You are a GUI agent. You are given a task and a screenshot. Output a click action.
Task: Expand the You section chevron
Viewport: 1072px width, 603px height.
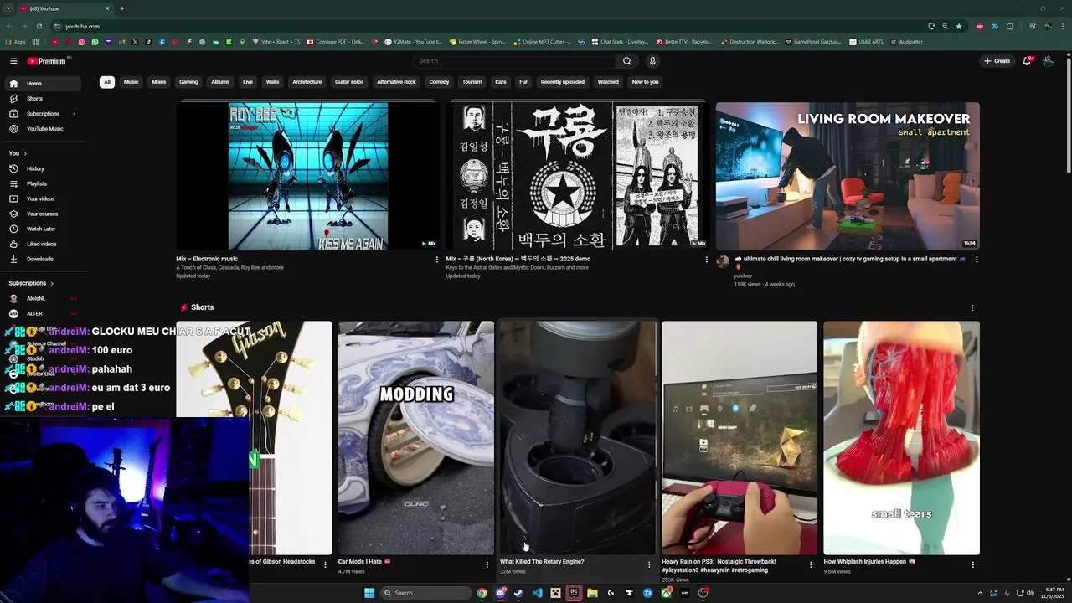[25, 153]
